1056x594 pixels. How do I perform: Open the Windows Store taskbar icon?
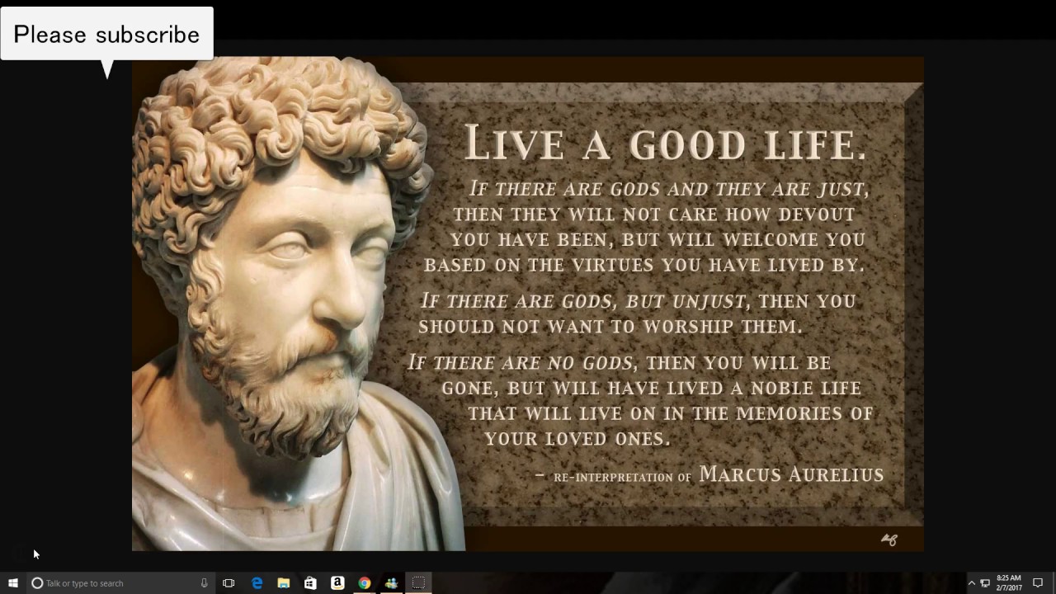point(310,583)
